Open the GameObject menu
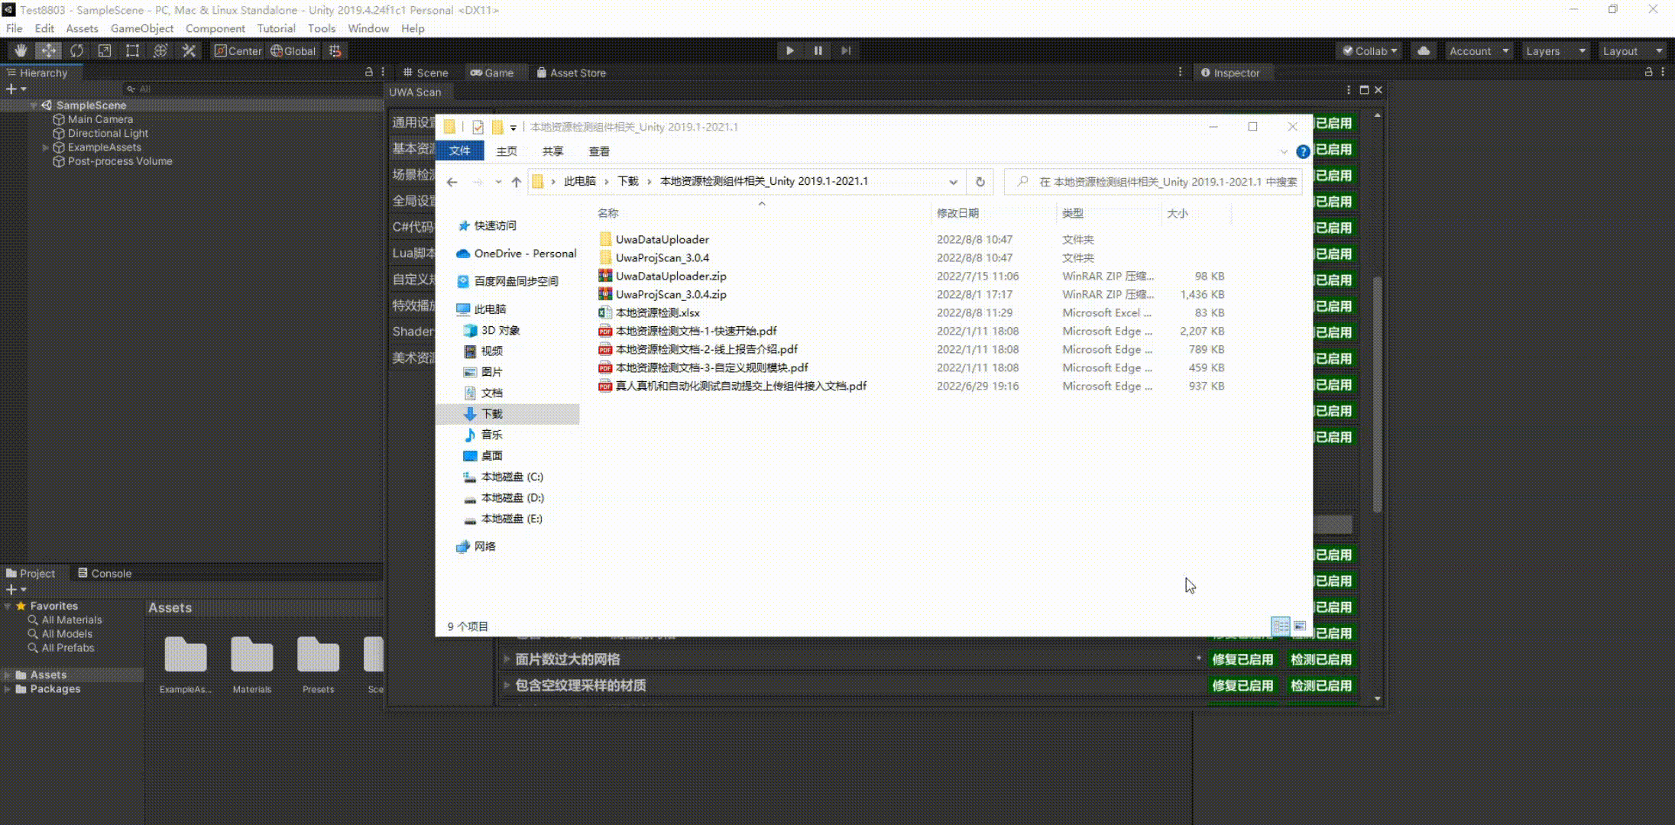Viewport: 1675px width, 825px height. point(141,28)
